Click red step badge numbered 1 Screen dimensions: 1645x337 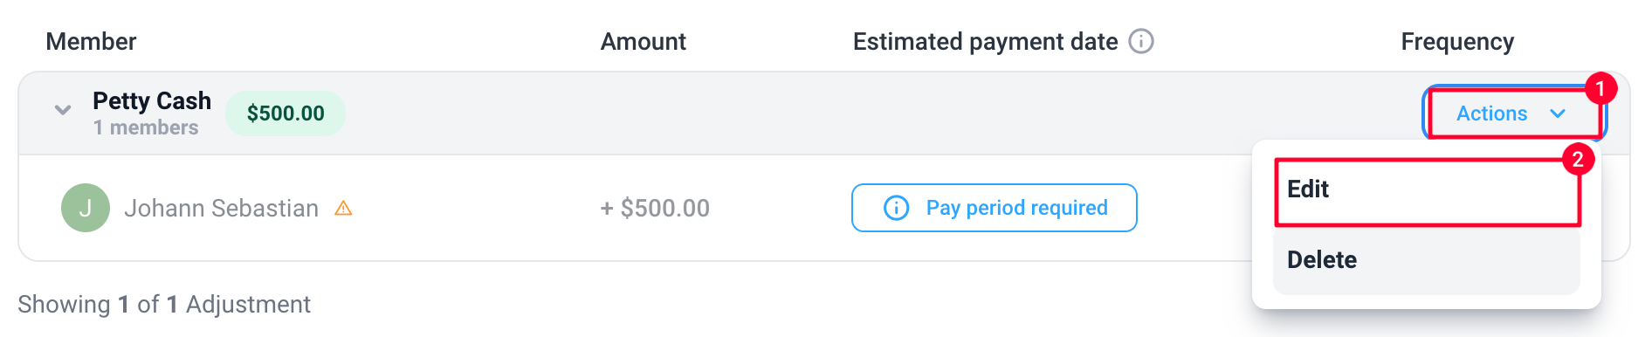click(x=1600, y=88)
